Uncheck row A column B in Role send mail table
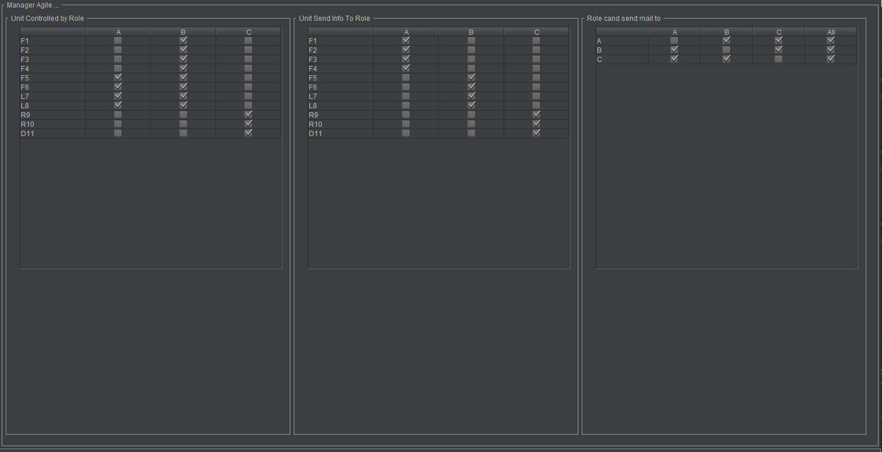Viewport: 882px width, 452px height. pyautogui.click(x=727, y=41)
